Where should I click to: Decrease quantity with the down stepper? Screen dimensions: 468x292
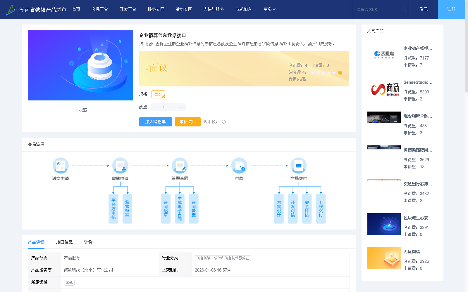pyautogui.click(x=181, y=109)
